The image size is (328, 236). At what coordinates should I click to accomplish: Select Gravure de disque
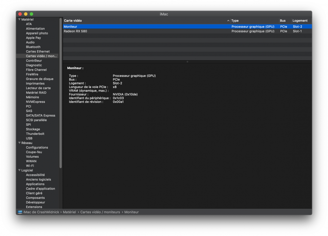40,79
